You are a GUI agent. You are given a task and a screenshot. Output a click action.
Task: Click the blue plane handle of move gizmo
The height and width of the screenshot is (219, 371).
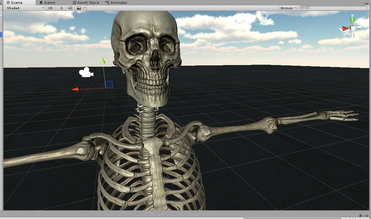tap(109, 84)
